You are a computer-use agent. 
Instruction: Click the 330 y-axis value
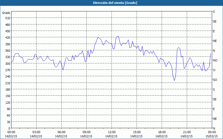8,57
